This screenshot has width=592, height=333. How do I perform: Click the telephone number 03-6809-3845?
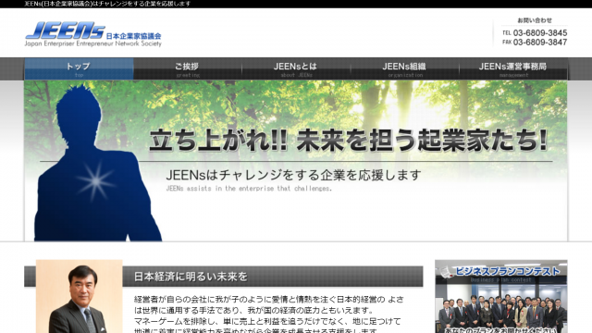tap(540, 33)
